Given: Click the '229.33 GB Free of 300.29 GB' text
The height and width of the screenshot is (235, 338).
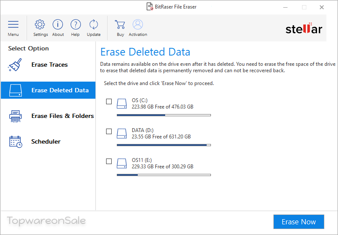Looking at the screenshot, I should pos(163,167).
